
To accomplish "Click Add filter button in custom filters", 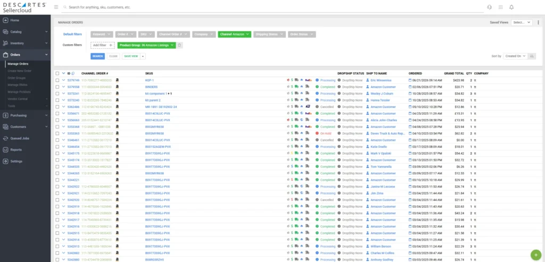I will coord(103,45).
